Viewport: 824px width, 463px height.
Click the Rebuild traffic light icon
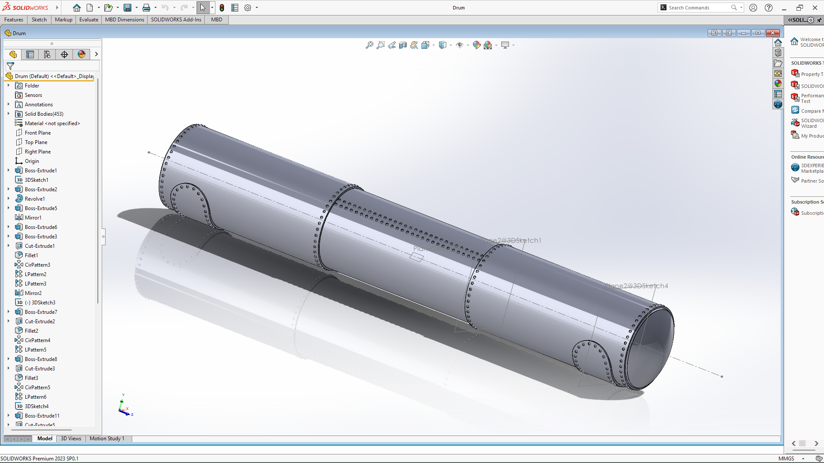[222, 8]
